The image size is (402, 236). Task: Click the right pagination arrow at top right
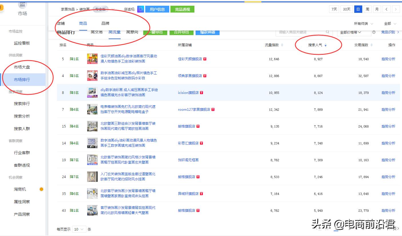(x=396, y=9)
